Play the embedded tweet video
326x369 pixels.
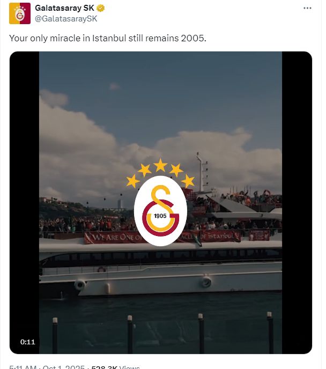pyautogui.click(x=161, y=203)
